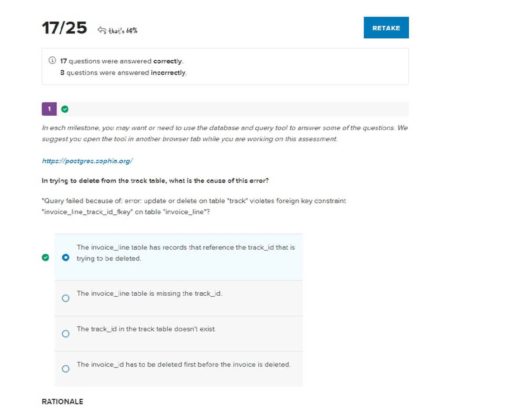Click the "track_id in the track table doesn't exist" text

(x=146, y=329)
